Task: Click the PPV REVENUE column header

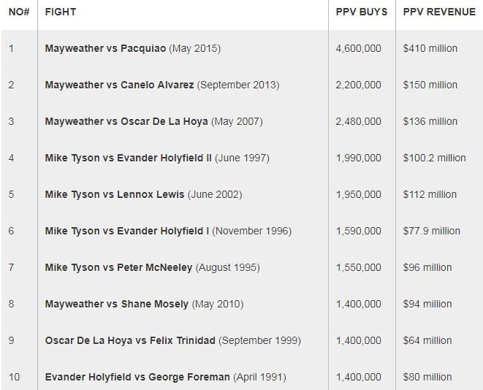Action: 439,12
